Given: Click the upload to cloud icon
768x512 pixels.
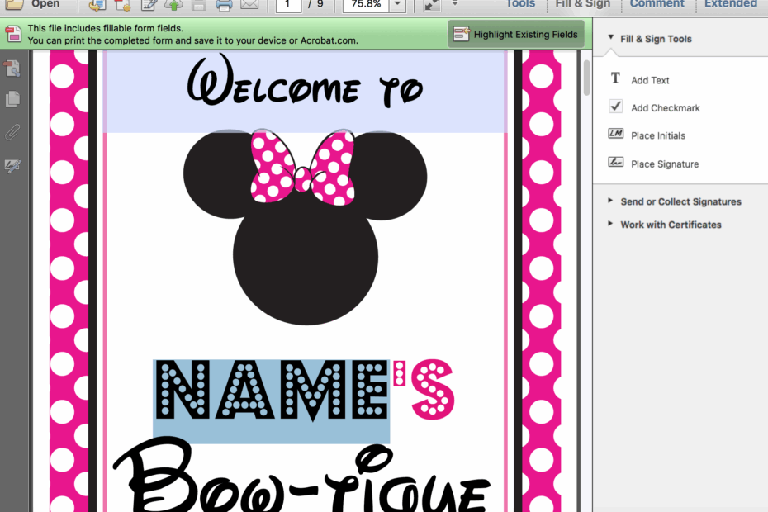Looking at the screenshot, I should [173, 5].
